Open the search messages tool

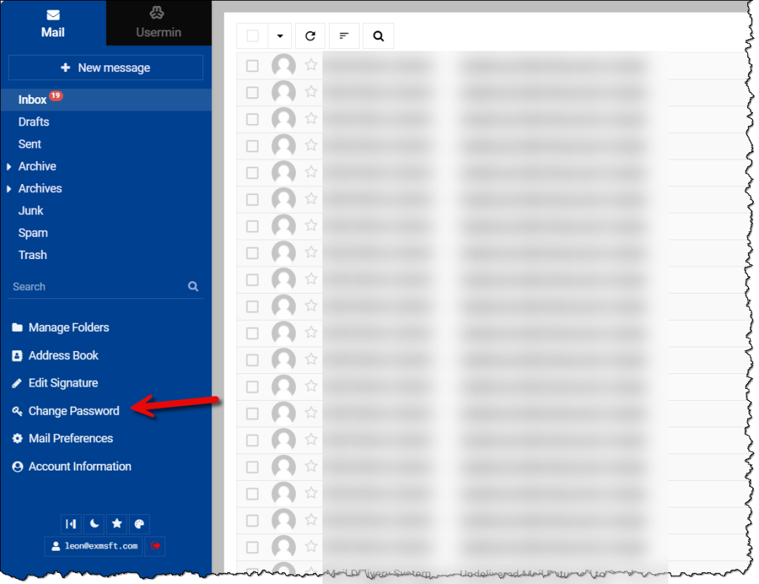[378, 35]
